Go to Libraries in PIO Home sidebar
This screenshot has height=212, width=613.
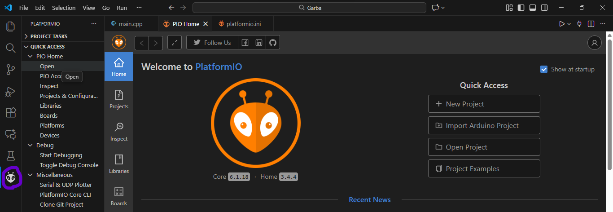tap(119, 164)
